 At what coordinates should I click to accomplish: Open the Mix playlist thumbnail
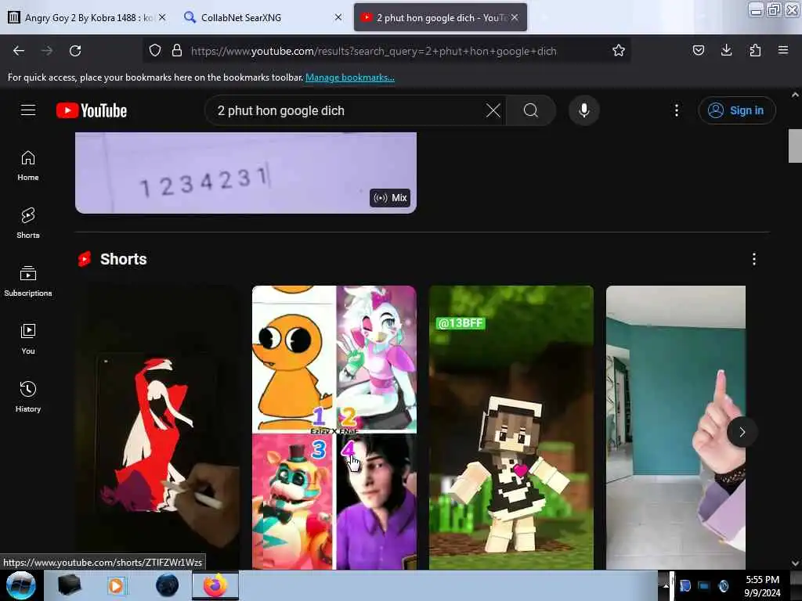pyautogui.click(x=246, y=173)
